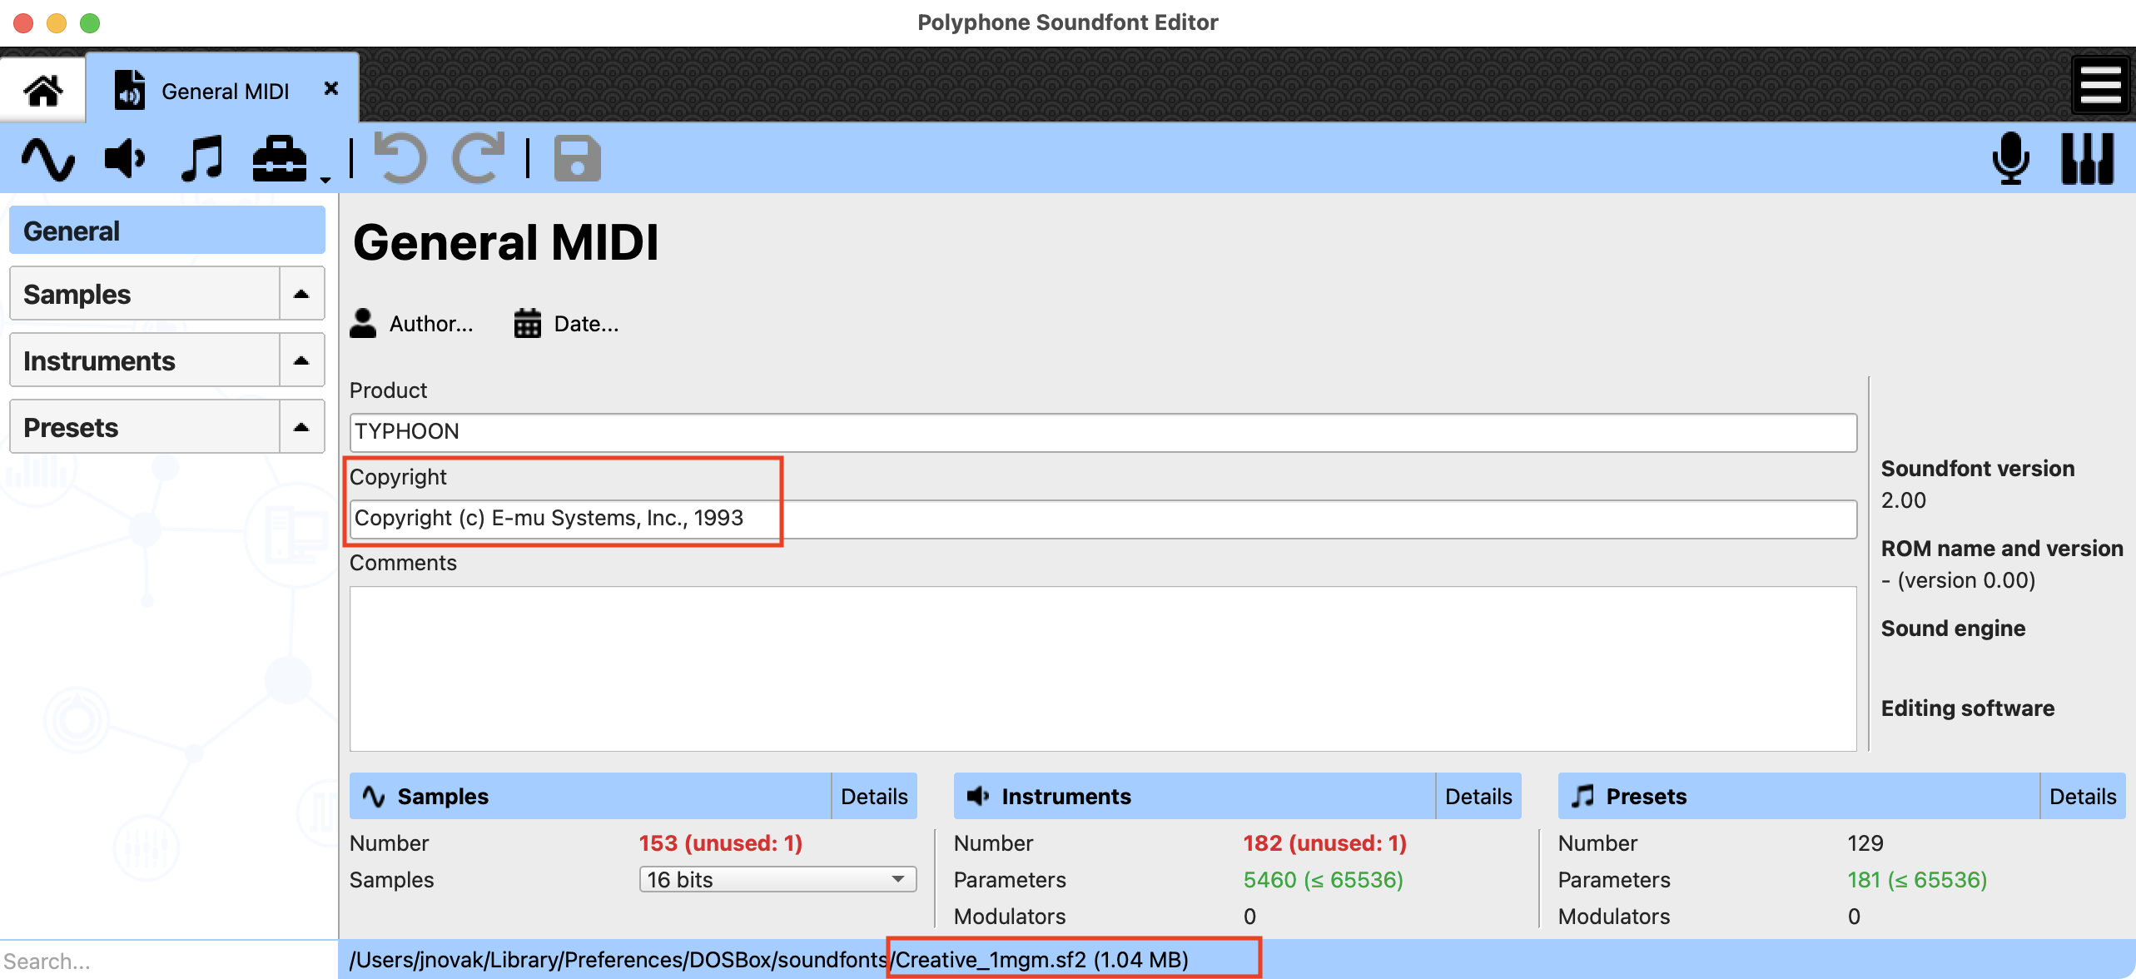Open Samples Details button
Image resolution: width=2136 pixels, height=979 pixels.
coord(874,796)
